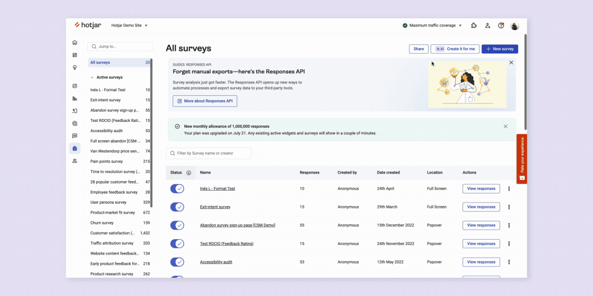Open actions menu for Inés L - Format Test
The width and height of the screenshot is (593, 296).
pyautogui.click(x=509, y=188)
